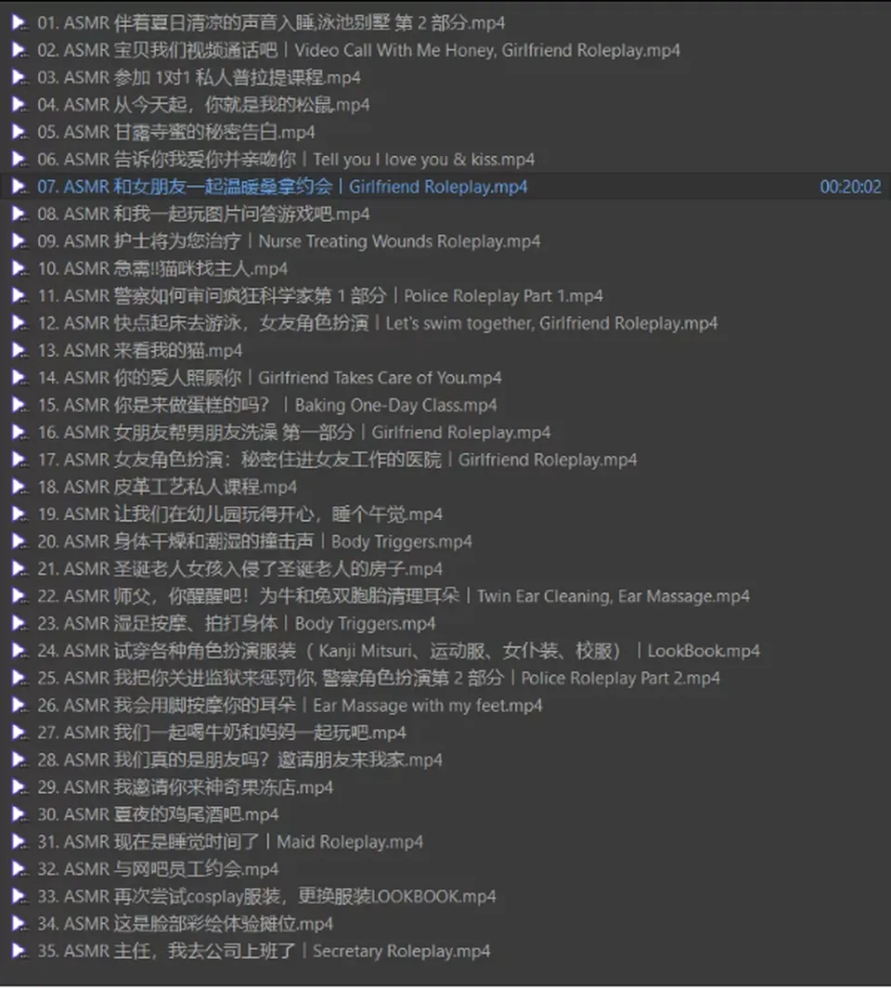Select "Police Roleplay Part 2.mp4" title
The image size is (891, 988).
click(379, 678)
